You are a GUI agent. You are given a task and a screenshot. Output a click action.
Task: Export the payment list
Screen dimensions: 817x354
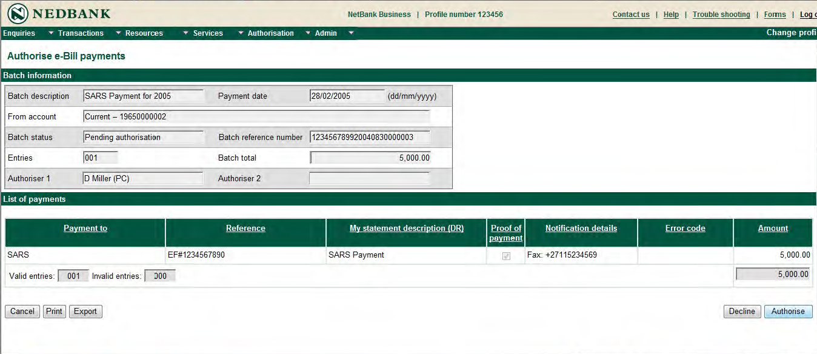pos(85,311)
